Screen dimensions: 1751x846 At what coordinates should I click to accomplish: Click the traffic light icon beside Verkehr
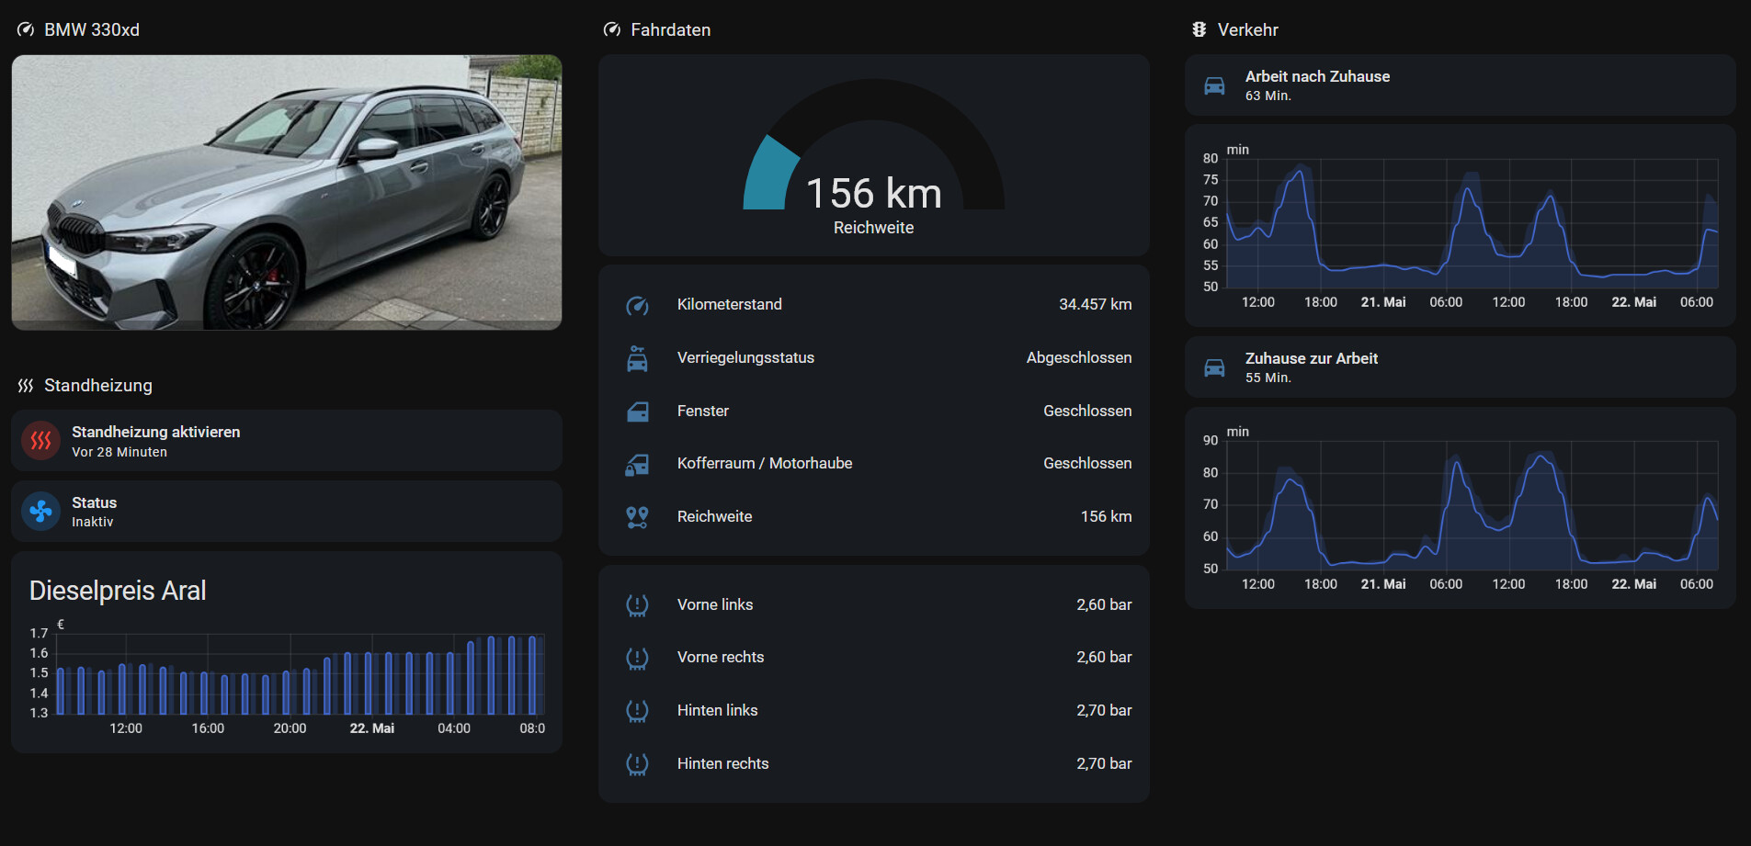coord(1199,29)
